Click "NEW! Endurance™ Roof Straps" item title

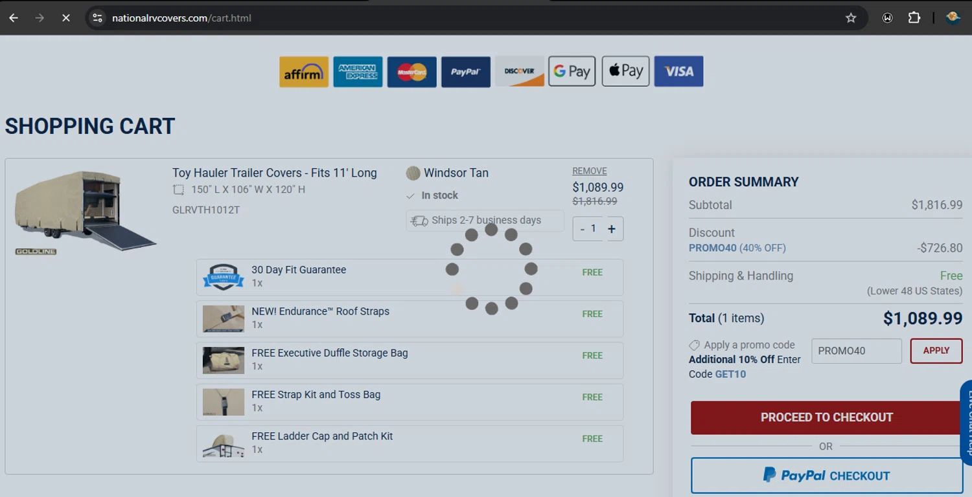(x=321, y=311)
